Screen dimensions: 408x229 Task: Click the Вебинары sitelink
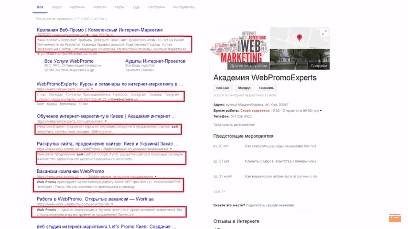click(68, 104)
